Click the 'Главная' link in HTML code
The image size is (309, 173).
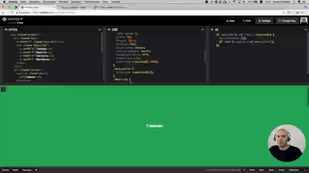tap(42, 49)
